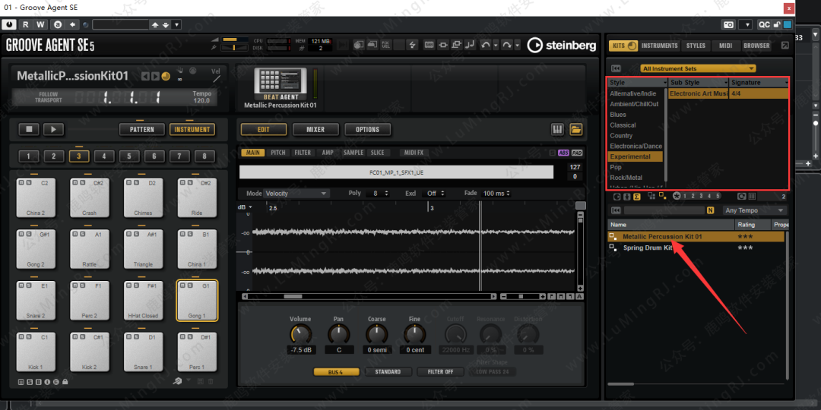Click the Tempo 120.0 value field
Image resolution: width=821 pixels, height=410 pixels.
201,100
